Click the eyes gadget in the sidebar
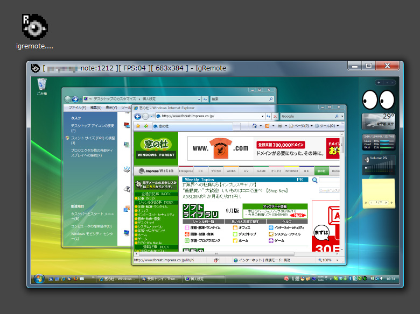The height and width of the screenshot is (314, 420). (378, 100)
